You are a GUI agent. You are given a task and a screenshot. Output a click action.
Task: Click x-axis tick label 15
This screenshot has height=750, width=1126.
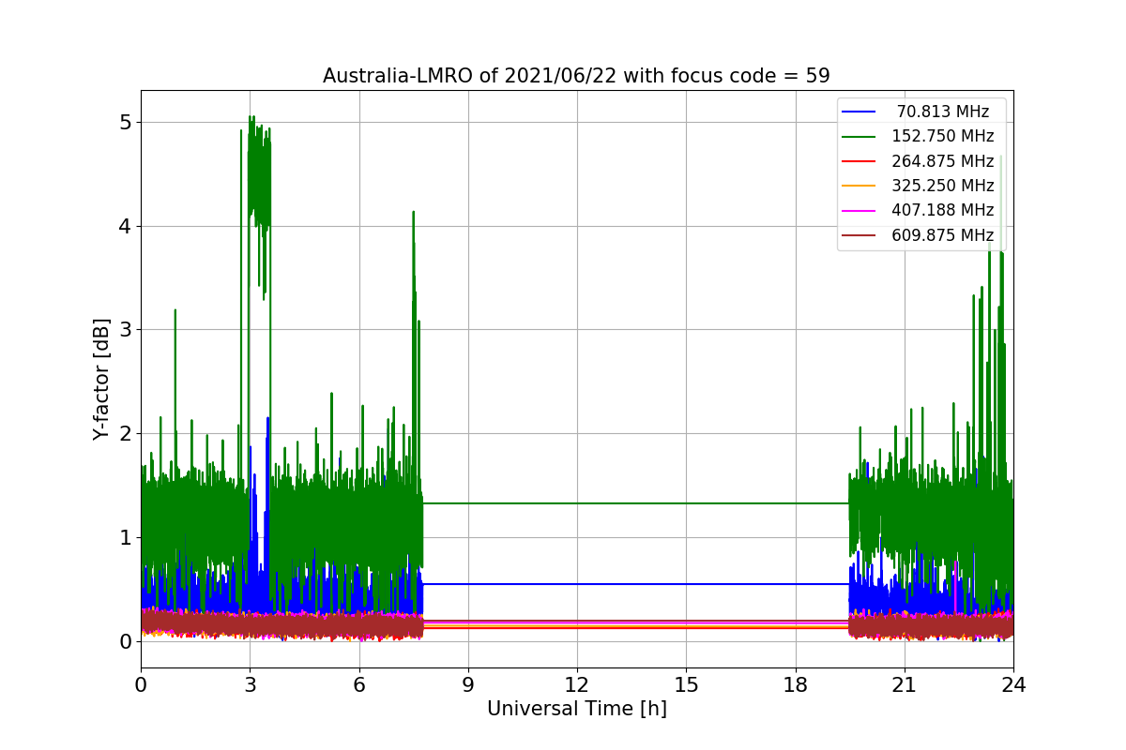[x=686, y=685]
